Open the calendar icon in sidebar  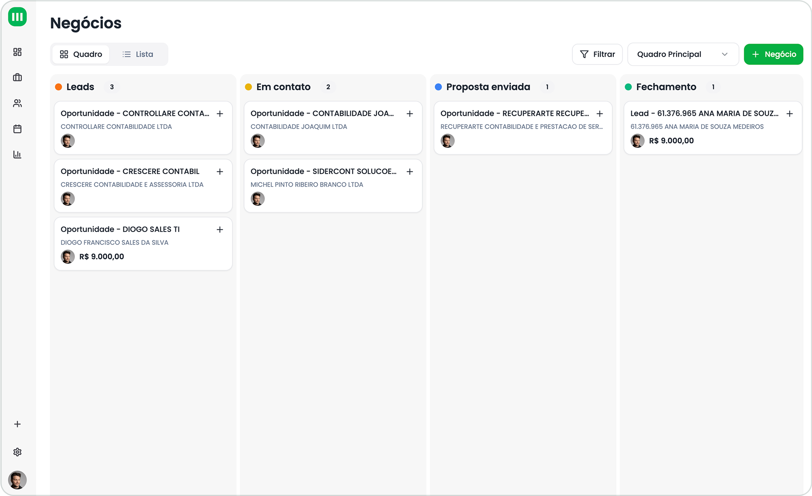click(x=17, y=129)
